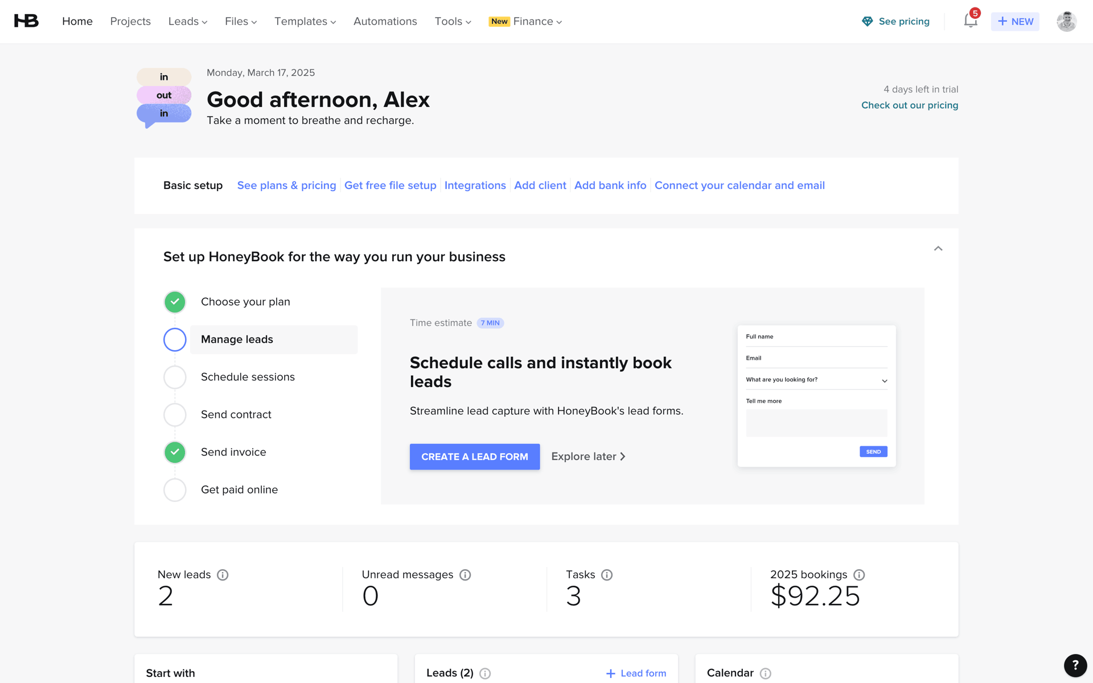The height and width of the screenshot is (683, 1093).
Task: Open the Schedule sessions step
Action: click(248, 377)
